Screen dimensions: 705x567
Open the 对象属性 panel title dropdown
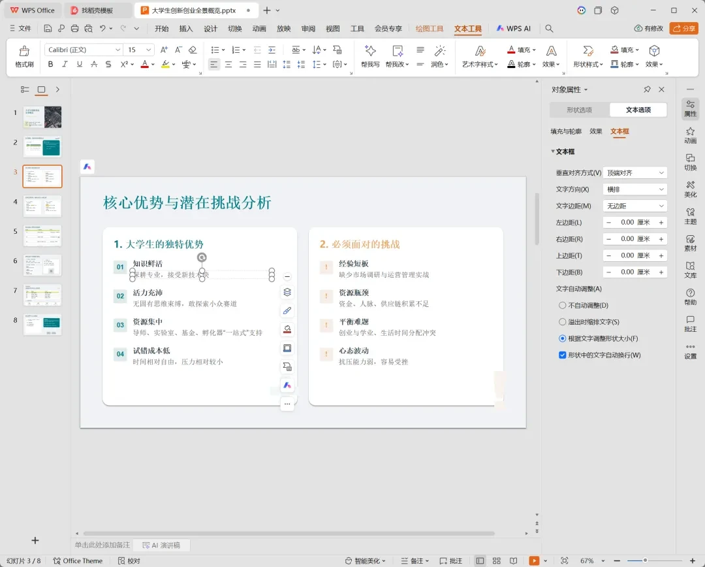[x=586, y=89]
